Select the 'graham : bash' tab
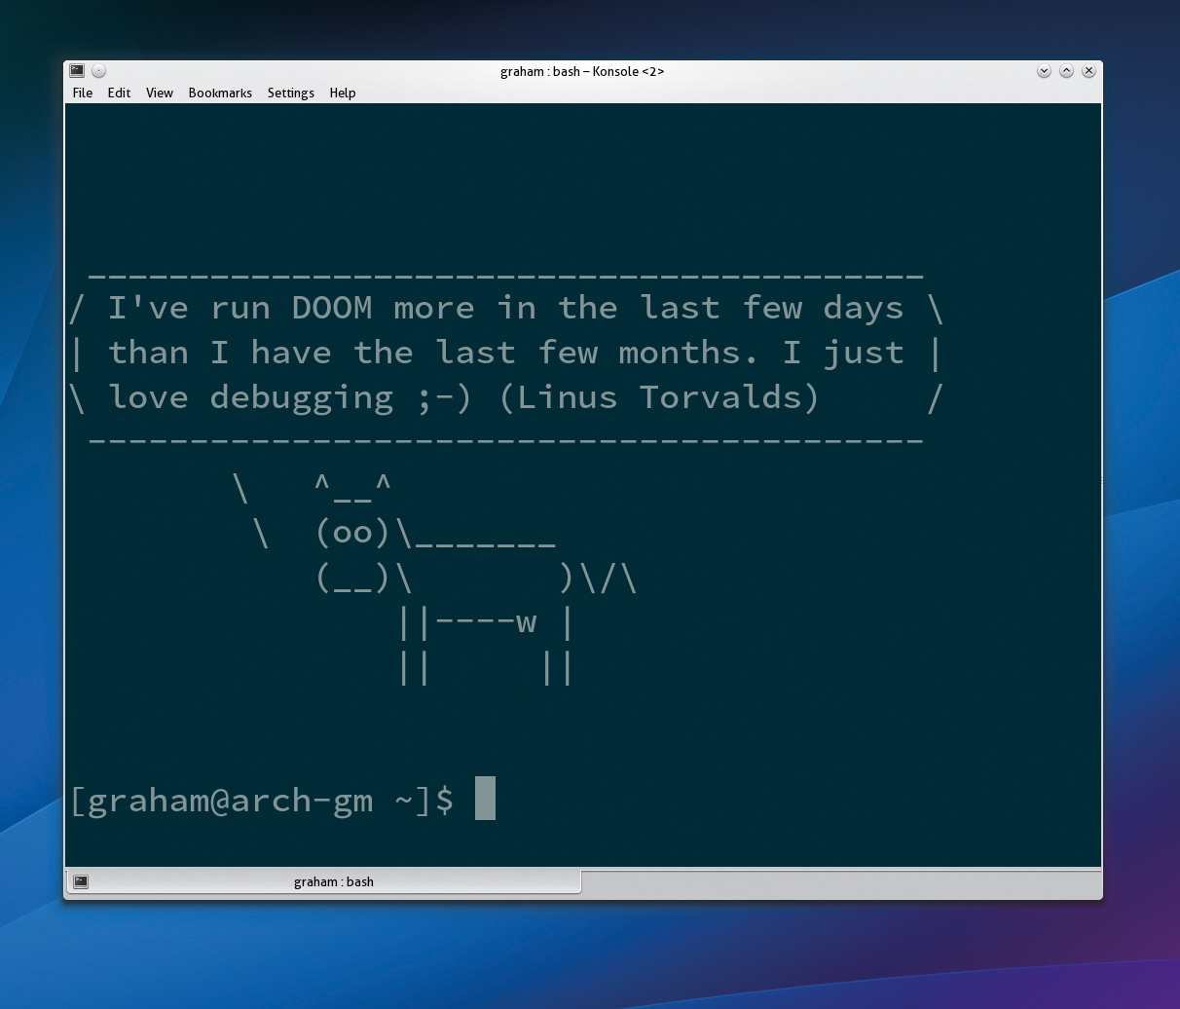This screenshot has height=1009, width=1180. tap(324, 881)
